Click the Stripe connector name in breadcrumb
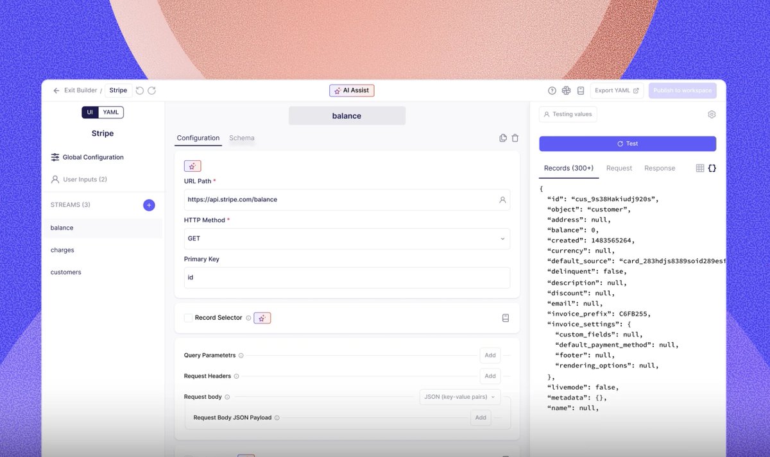 [x=118, y=90]
